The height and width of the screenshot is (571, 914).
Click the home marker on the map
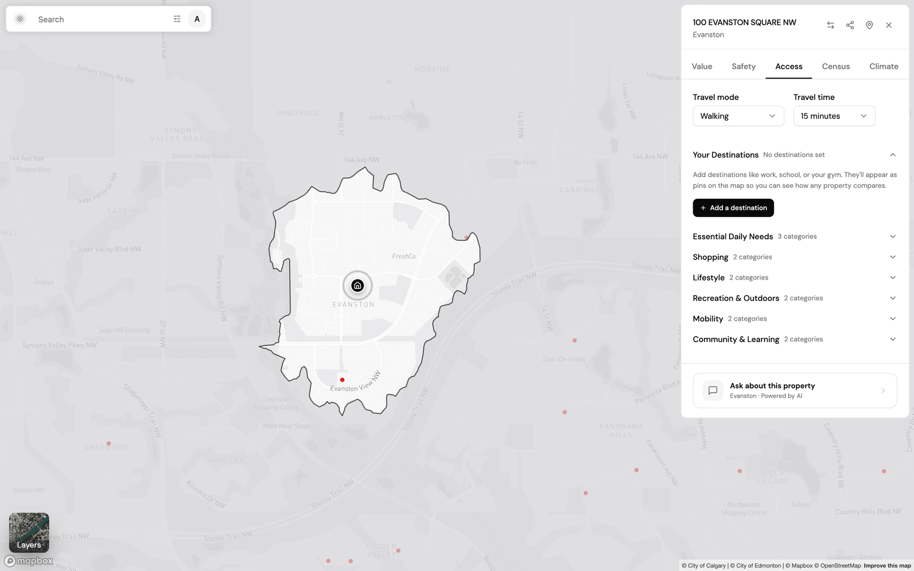coord(358,285)
